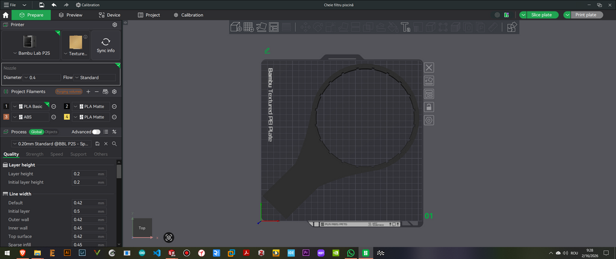
Task: Click the green plate name edit pencil
Action: tap(267, 50)
